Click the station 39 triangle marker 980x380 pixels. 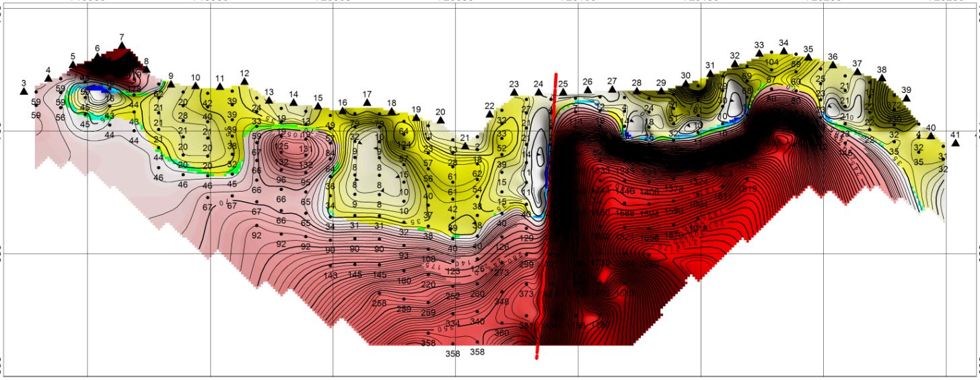pos(906,98)
